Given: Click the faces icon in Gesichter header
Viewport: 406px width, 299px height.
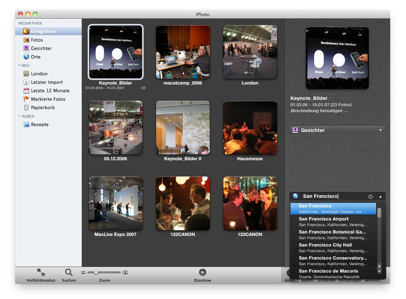Looking at the screenshot, I should click(295, 130).
